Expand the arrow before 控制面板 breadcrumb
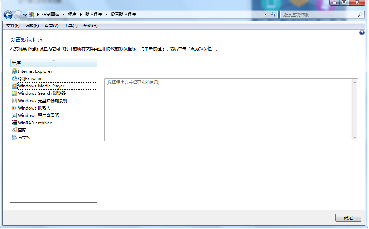Image resolution: width=369 pixels, height=229 pixels. [38, 15]
